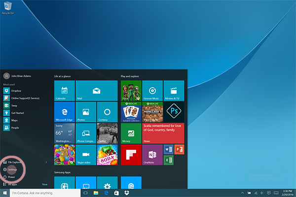
Task: Open File Explorer from taskbar
Action: click(x=96, y=193)
